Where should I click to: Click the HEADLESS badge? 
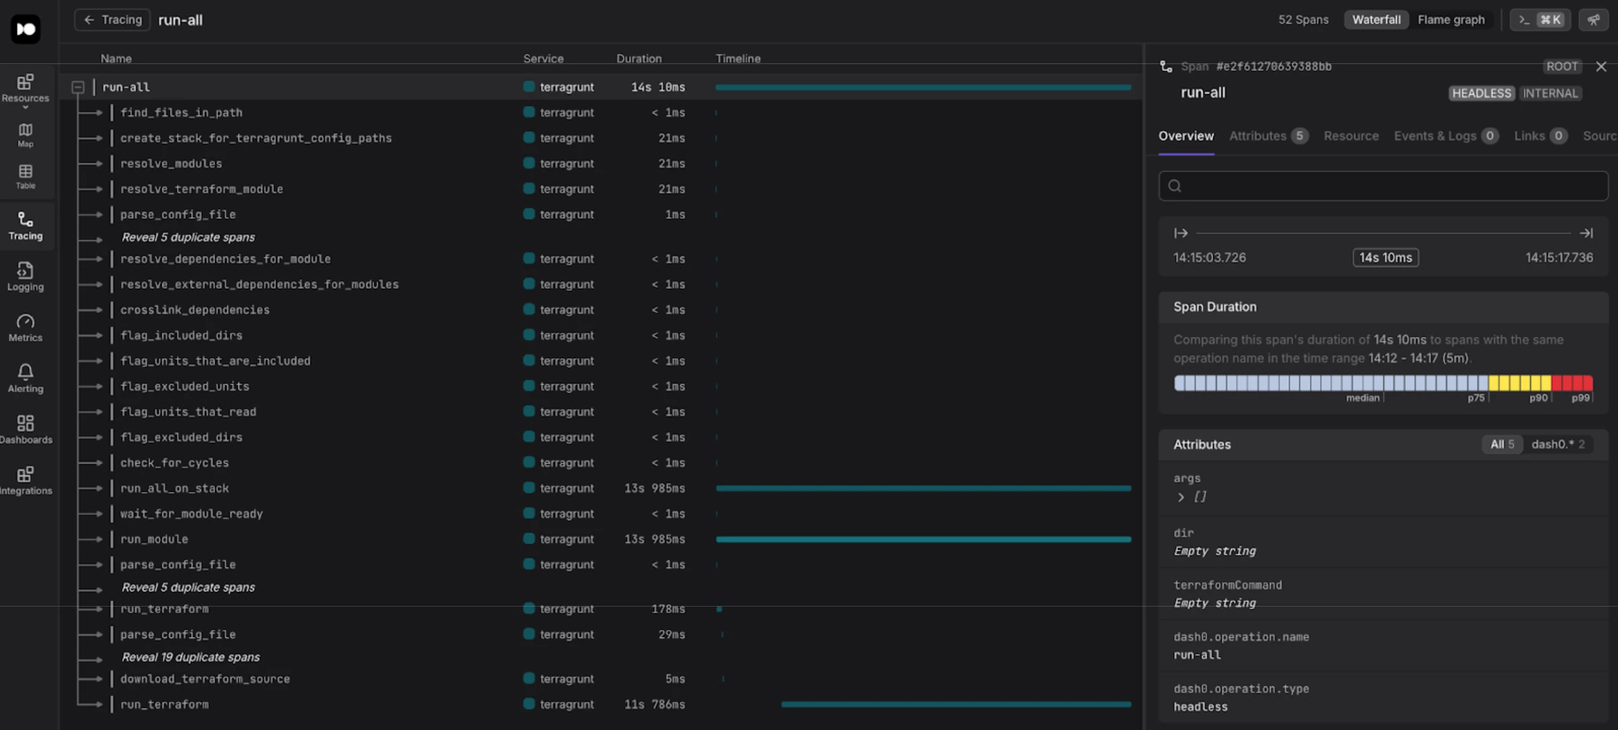click(1481, 93)
